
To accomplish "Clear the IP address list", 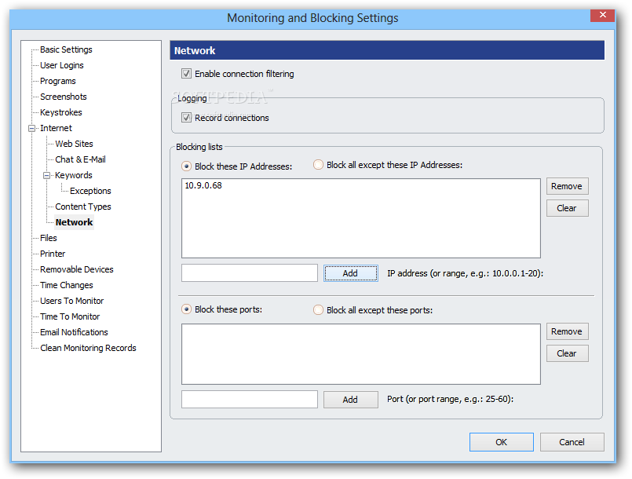I will 567,208.
